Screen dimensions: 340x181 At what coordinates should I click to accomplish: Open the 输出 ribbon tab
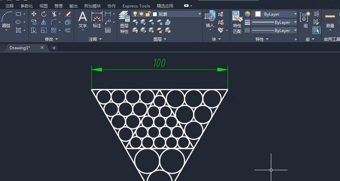coord(73,6)
